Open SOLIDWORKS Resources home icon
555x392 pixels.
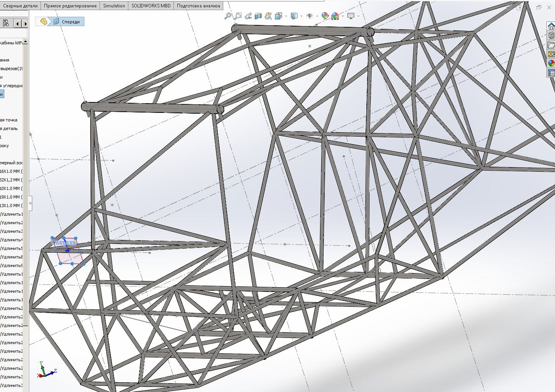551,26
